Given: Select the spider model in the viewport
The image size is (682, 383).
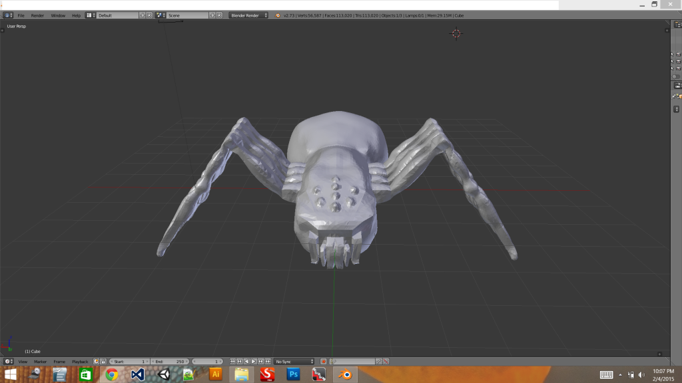Looking at the screenshot, I should pyautogui.click(x=336, y=191).
